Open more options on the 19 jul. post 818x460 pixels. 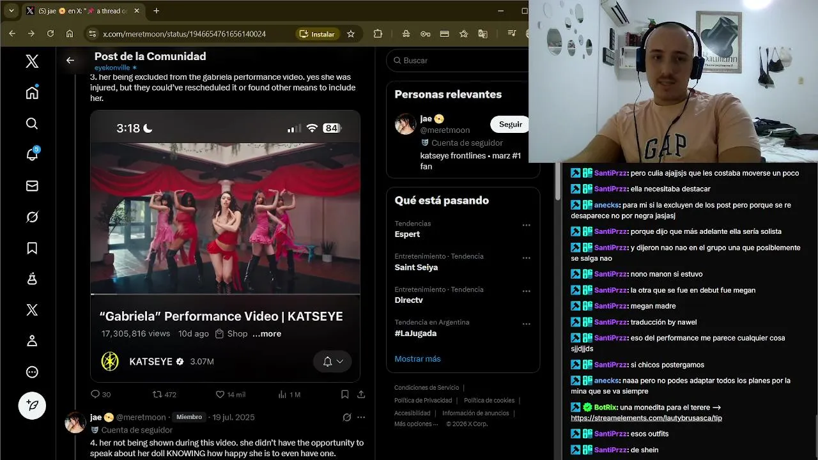click(361, 417)
